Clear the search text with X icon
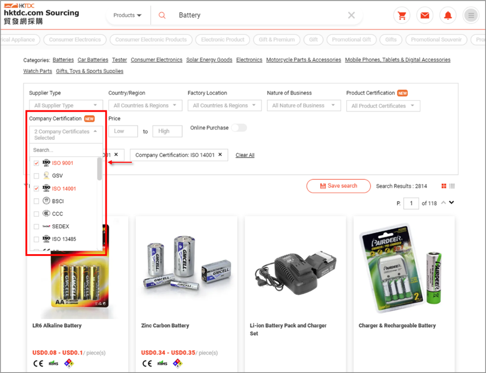 click(351, 15)
